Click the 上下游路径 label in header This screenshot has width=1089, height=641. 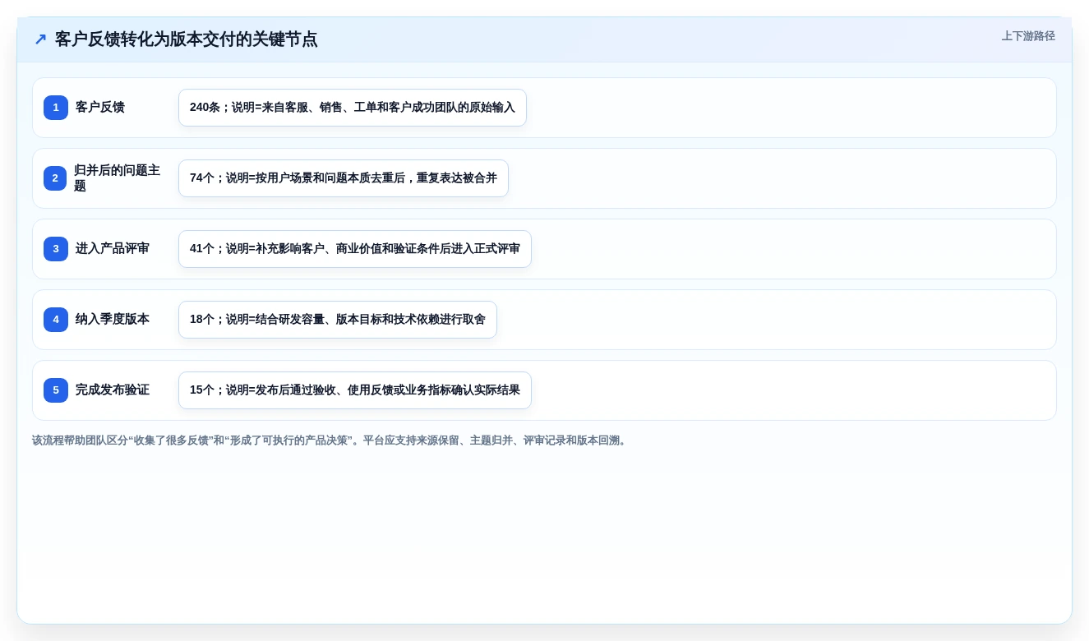pos(1028,36)
